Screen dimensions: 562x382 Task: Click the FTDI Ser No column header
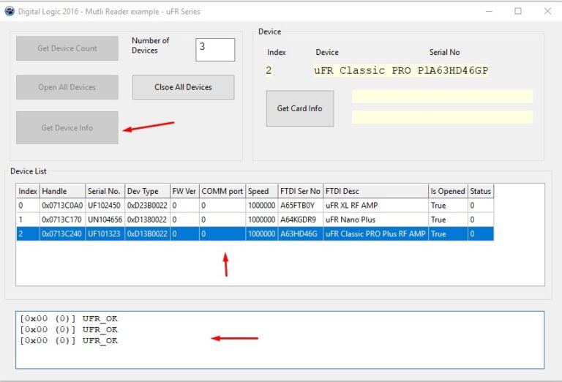tap(300, 191)
